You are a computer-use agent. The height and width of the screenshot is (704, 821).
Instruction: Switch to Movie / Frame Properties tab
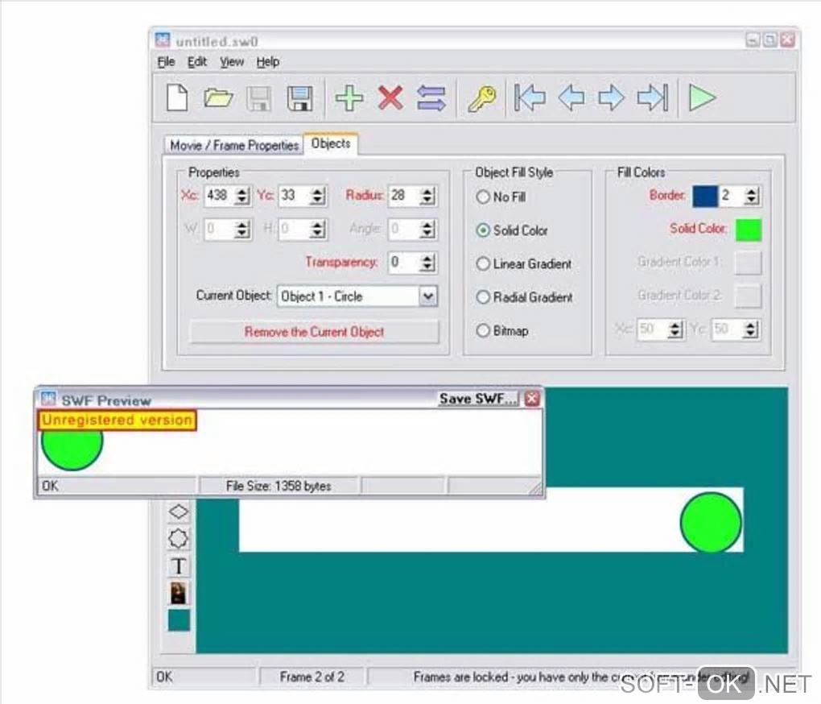coord(234,145)
